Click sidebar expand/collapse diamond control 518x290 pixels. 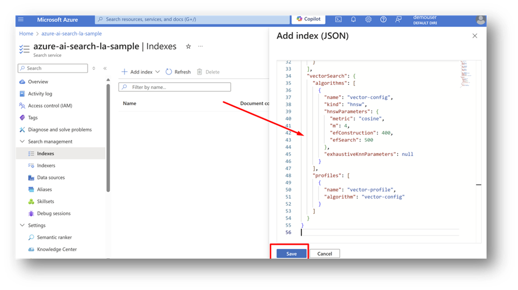click(x=94, y=68)
